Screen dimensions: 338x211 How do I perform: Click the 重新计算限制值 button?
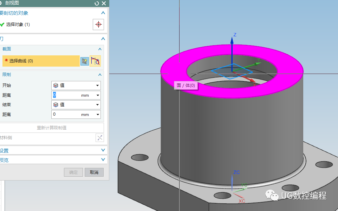[52, 128]
